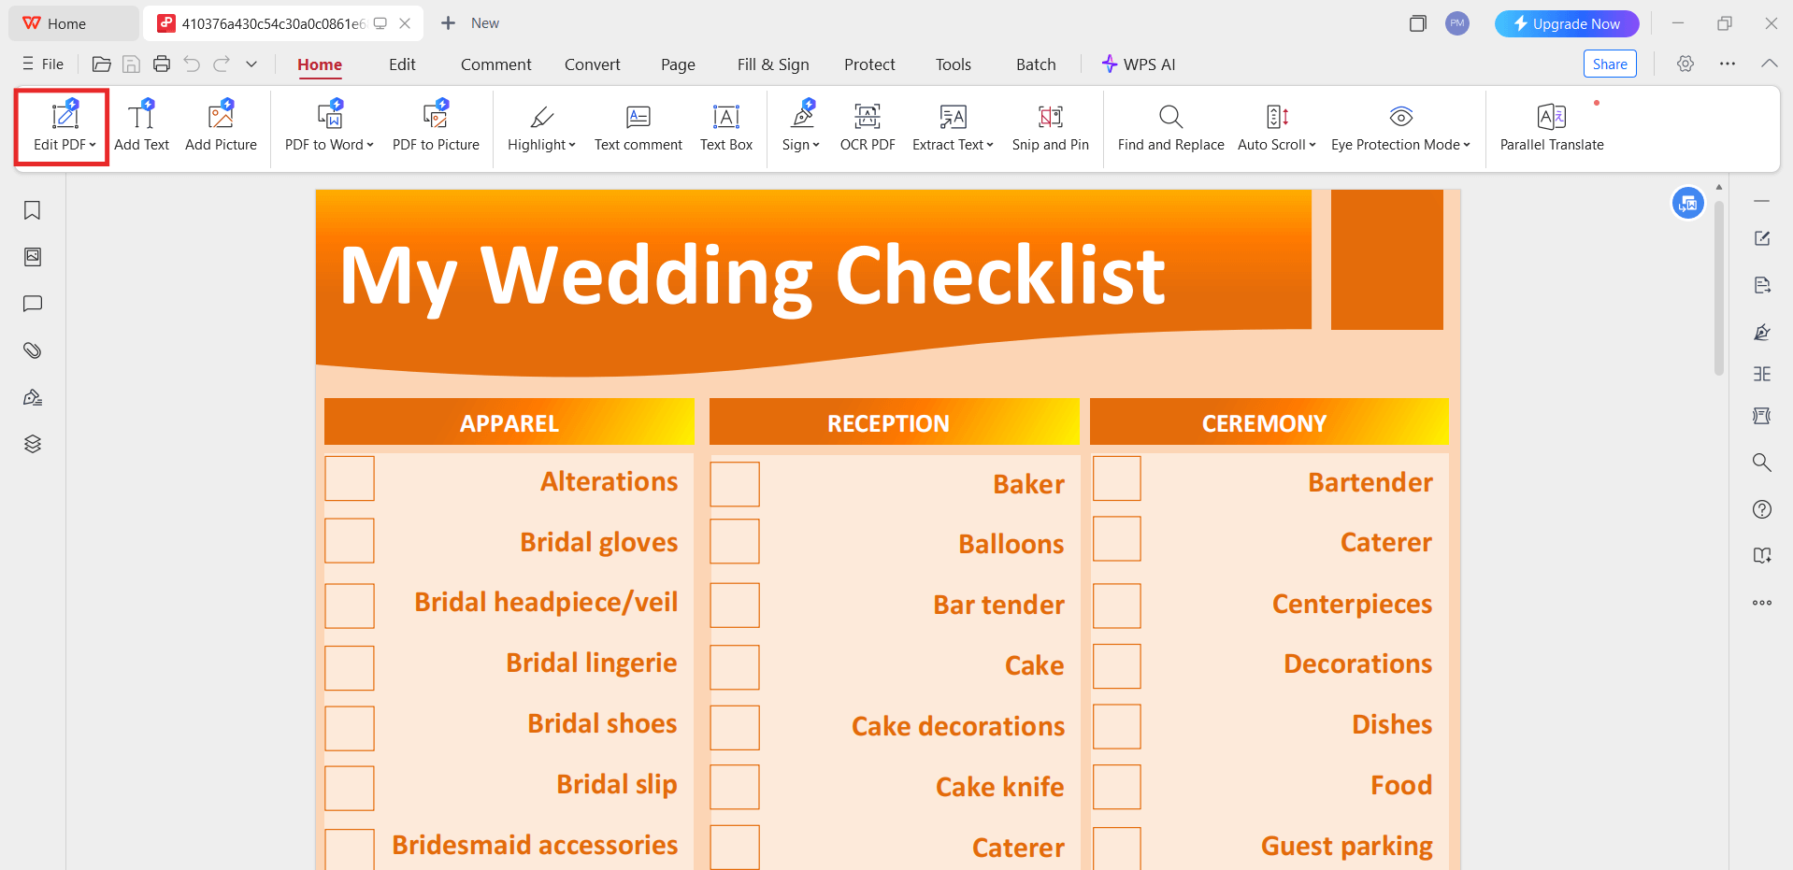The height and width of the screenshot is (870, 1793).
Task: Undo the last action
Action: coord(192,64)
